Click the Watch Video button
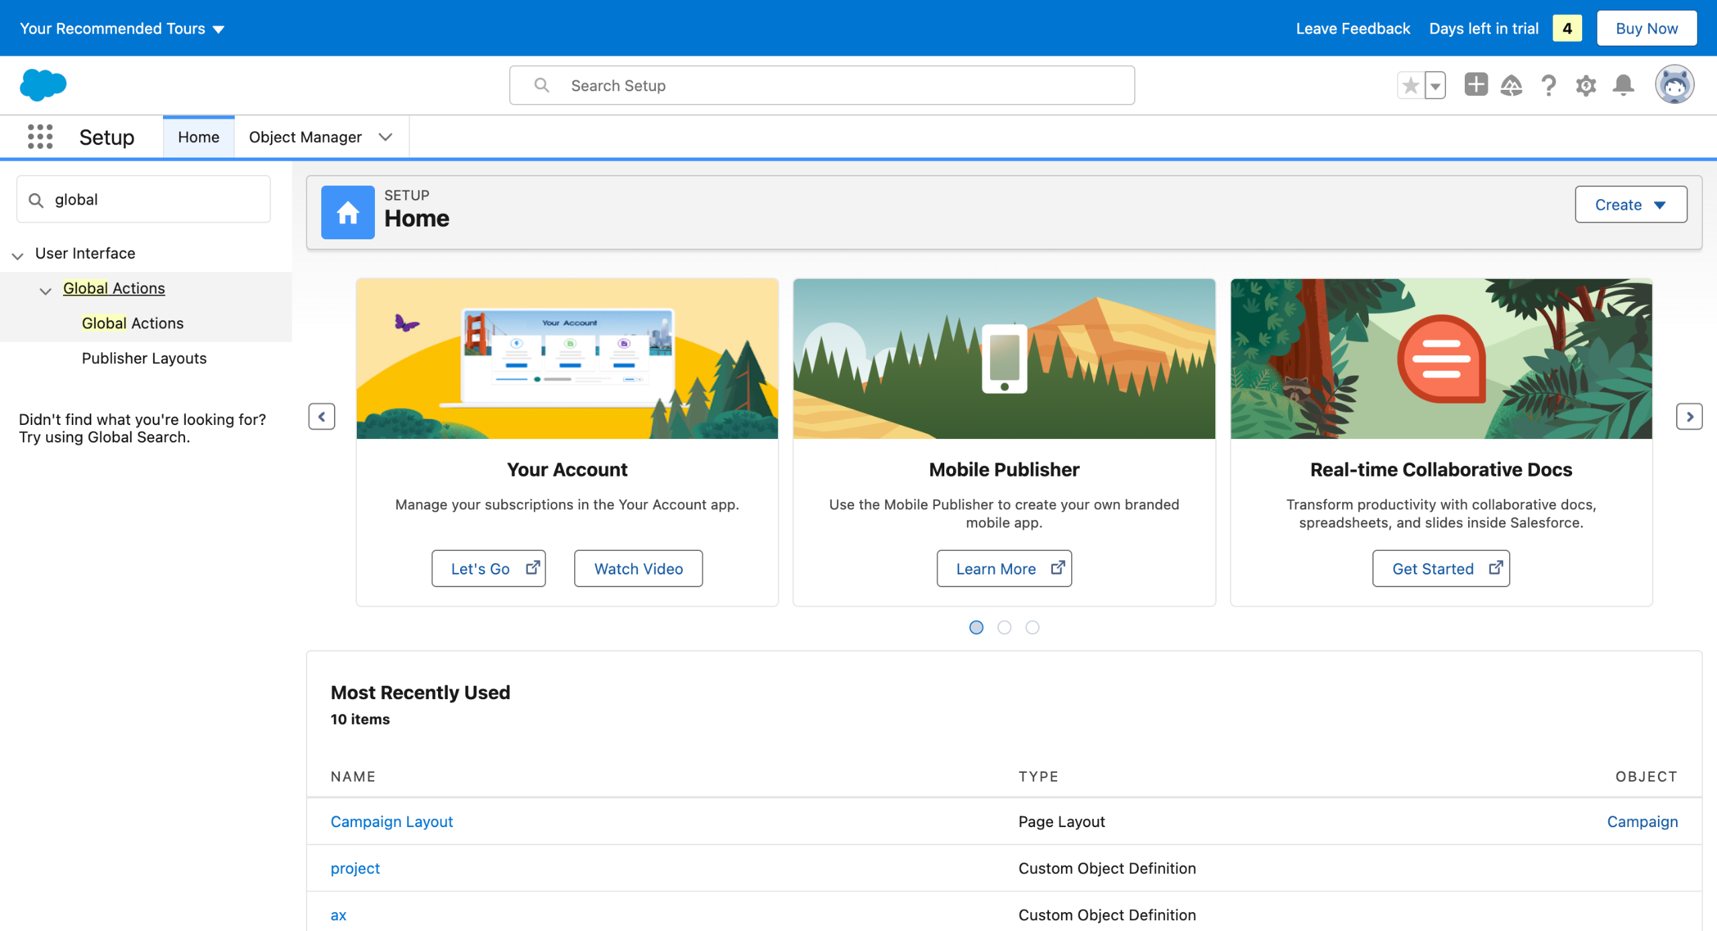 639,568
